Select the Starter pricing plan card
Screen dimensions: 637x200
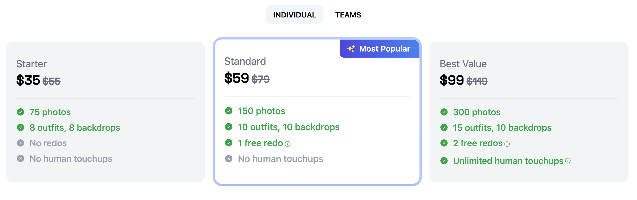106,111
